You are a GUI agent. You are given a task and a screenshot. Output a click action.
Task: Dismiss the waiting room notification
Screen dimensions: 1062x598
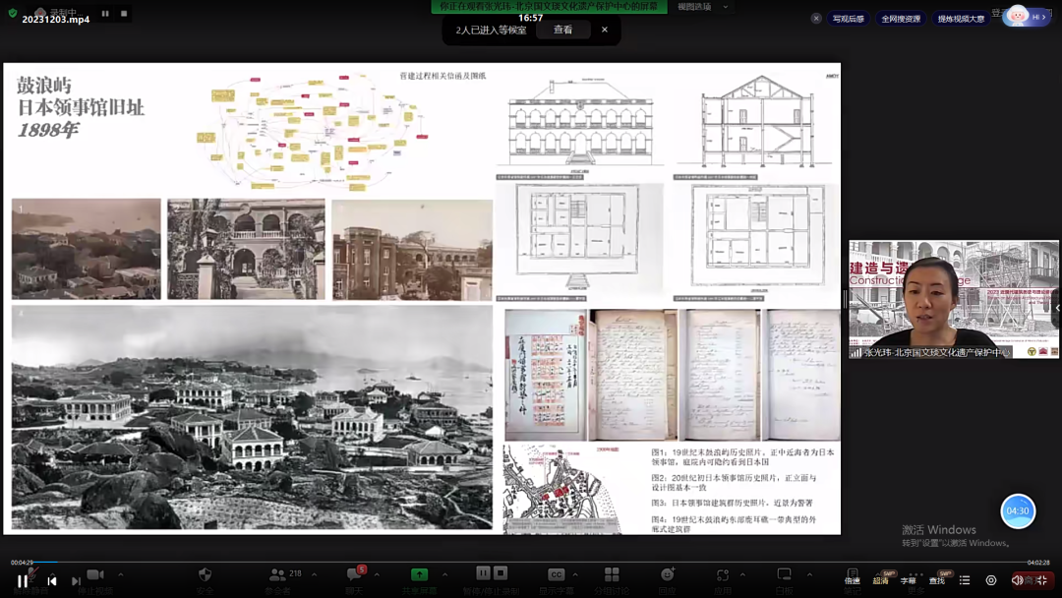(x=605, y=30)
